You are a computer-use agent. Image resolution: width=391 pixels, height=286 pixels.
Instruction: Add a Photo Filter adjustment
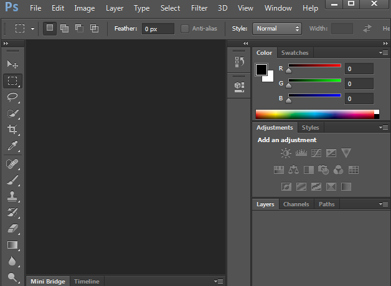point(323,170)
